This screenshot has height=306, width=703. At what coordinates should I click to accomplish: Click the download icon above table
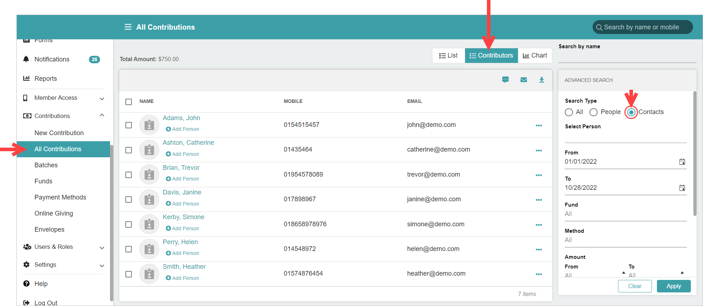[542, 80]
